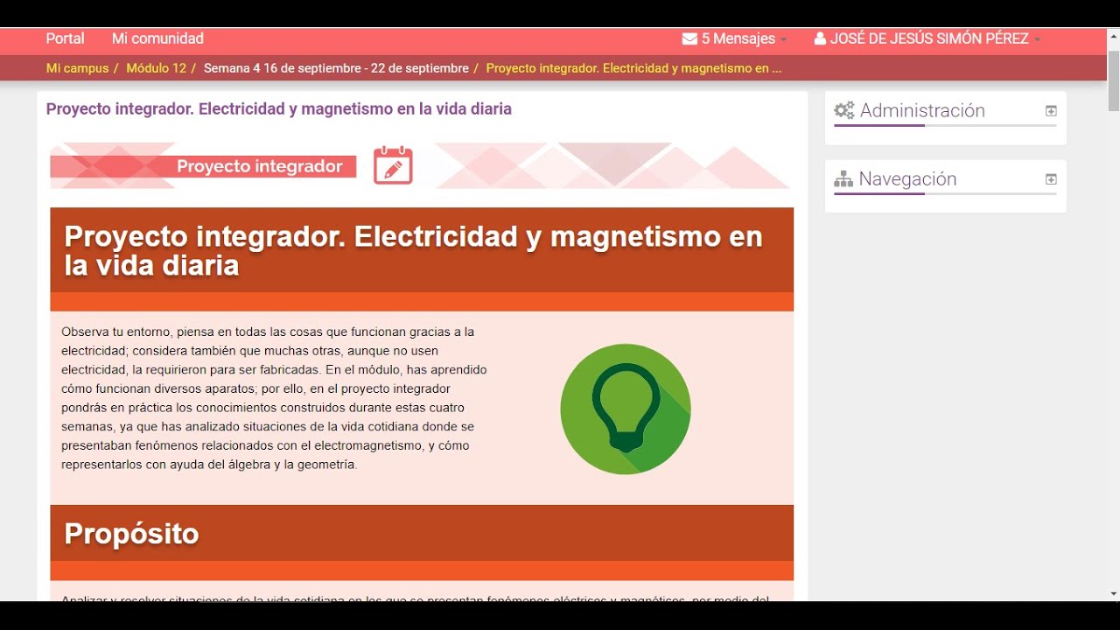The width and height of the screenshot is (1120, 630).
Task: Click the scrollbar up arrow
Action: click(1113, 34)
